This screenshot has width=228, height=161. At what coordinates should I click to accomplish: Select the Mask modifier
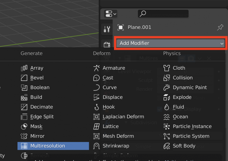point(53,126)
